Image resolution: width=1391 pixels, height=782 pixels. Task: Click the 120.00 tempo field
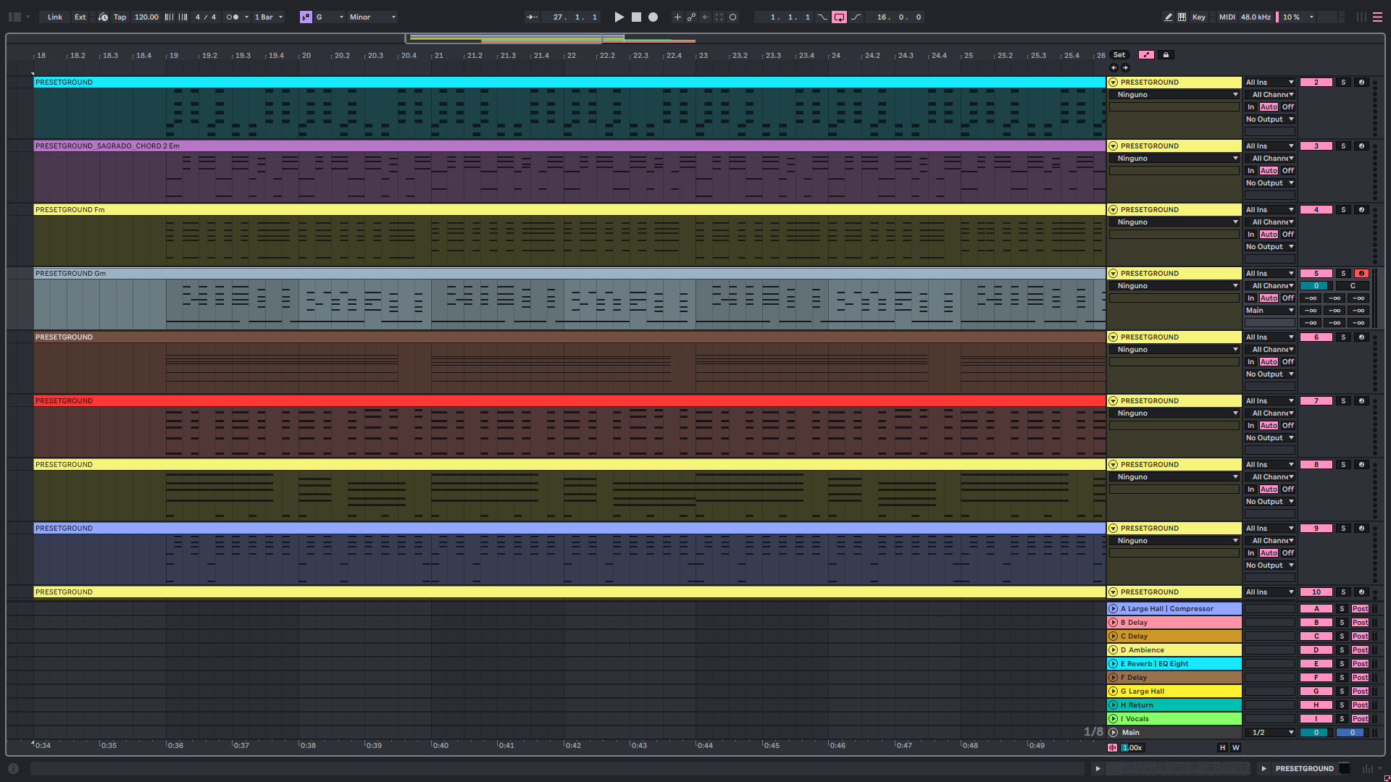point(146,17)
